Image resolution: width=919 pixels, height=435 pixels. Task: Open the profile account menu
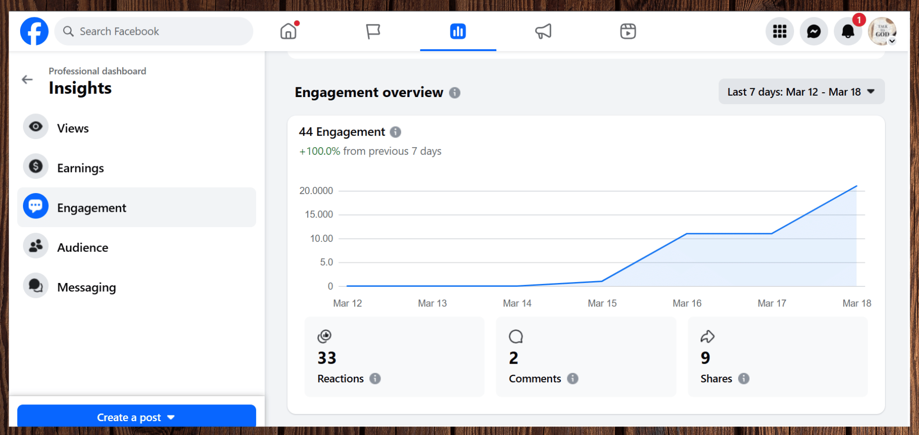[x=882, y=32]
